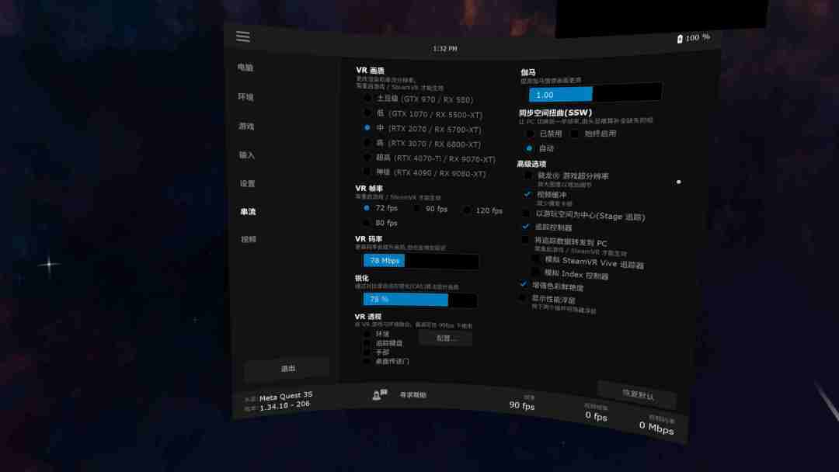Viewport: 839px width, 472px height.
Task: Adjust the 锐化 sharpening 78% slider
Action: coord(420,300)
